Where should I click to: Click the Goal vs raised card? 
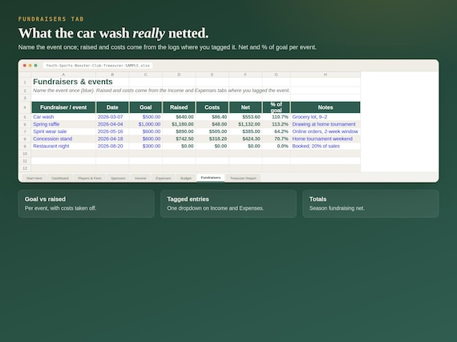coord(87,203)
